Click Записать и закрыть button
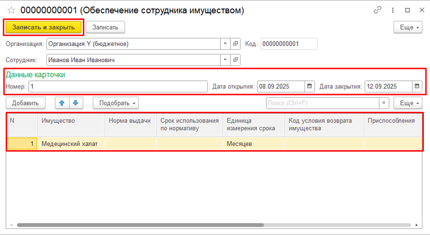The image size is (430, 235). [44, 27]
